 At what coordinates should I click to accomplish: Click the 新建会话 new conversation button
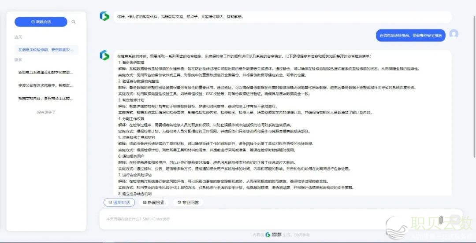tap(41, 22)
